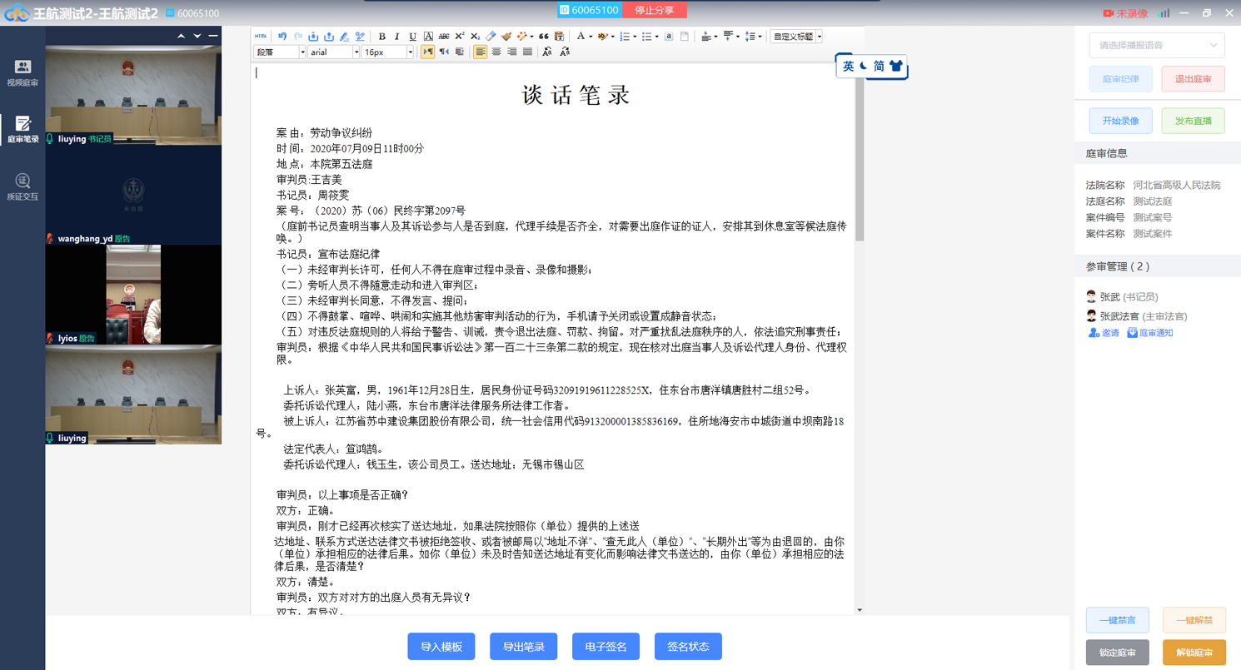Click the strikethrough ABC icon
This screenshot has height=670, width=1241.
click(x=444, y=37)
